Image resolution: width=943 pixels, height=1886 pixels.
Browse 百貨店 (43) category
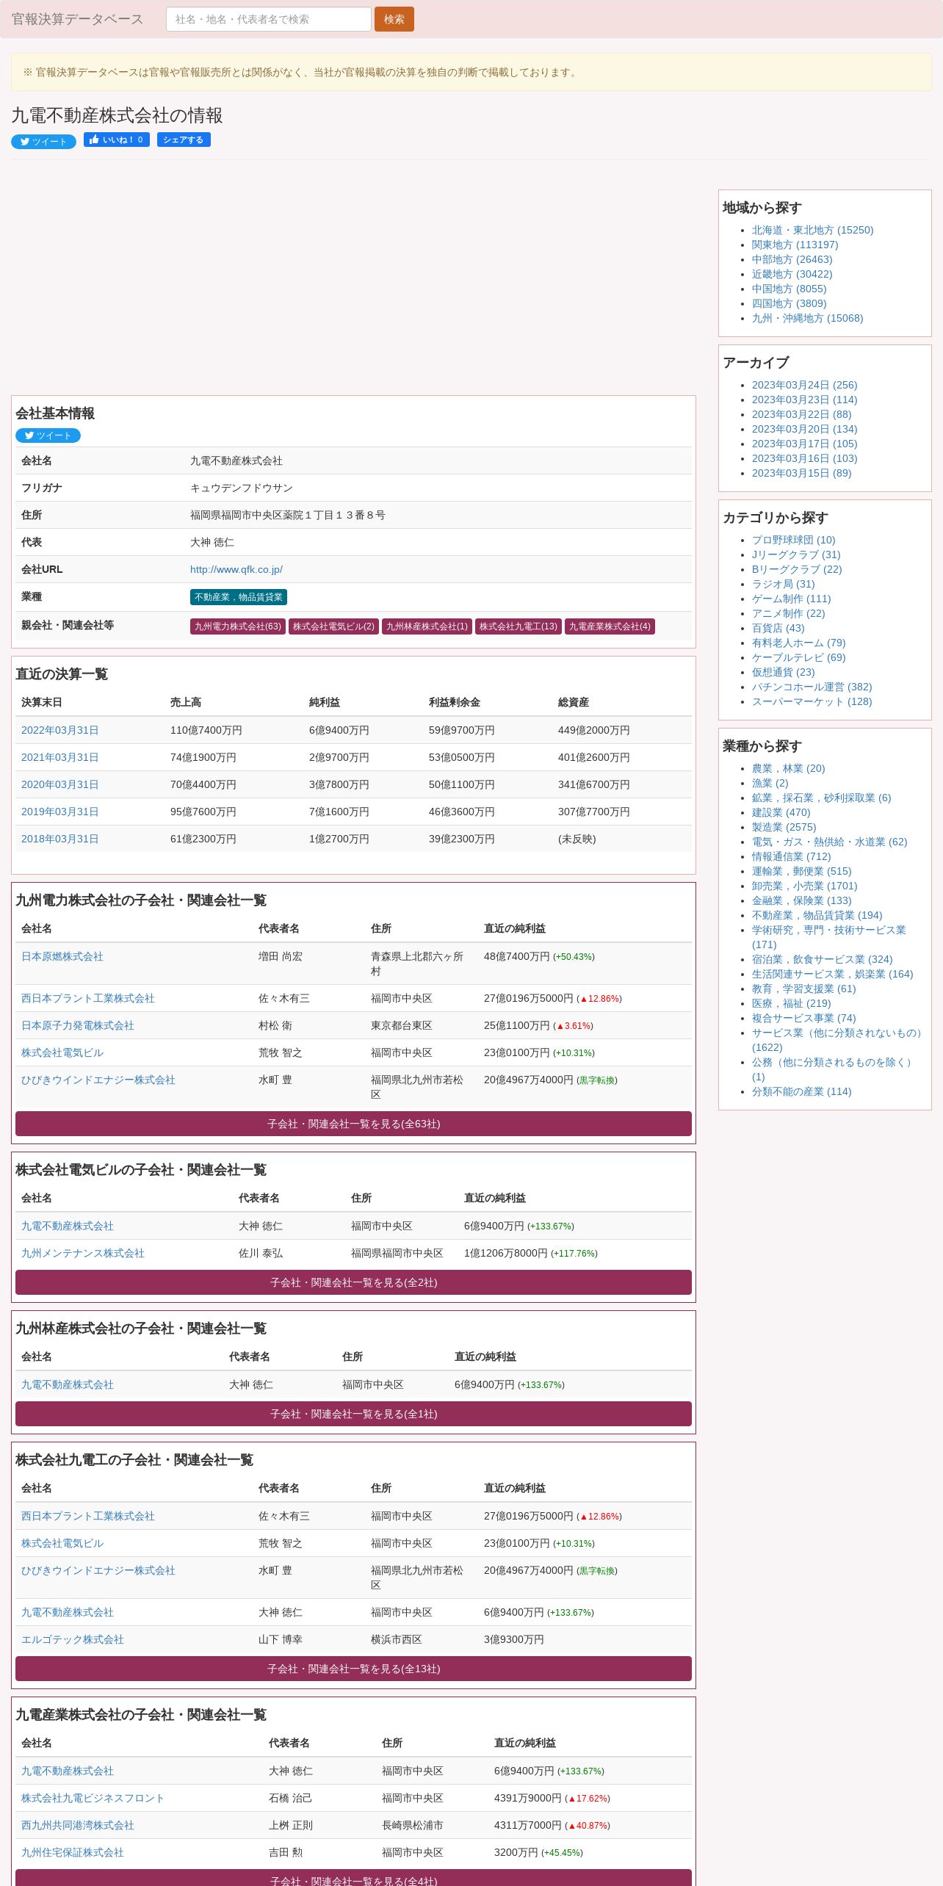click(778, 628)
